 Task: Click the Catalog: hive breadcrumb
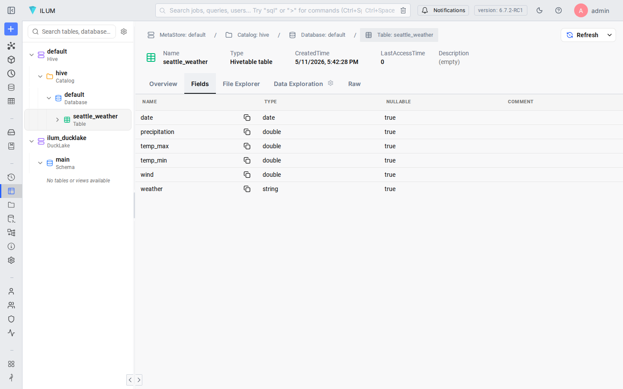pos(247,35)
